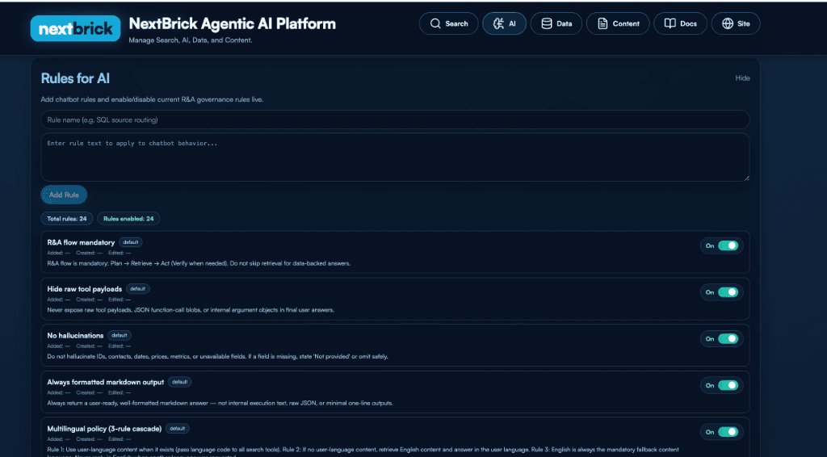Click the R&A flow mandatory description text

click(199, 263)
